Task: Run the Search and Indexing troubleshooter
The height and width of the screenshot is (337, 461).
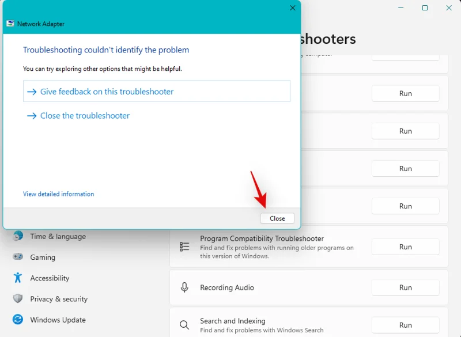Action: (405, 325)
